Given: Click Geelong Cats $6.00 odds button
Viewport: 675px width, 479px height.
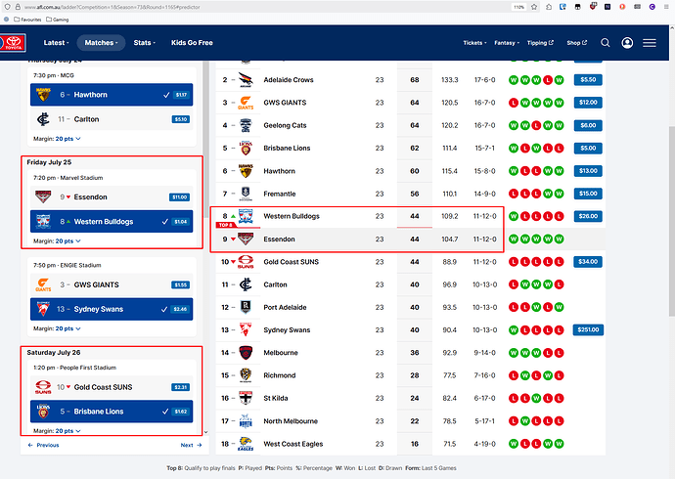Looking at the screenshot, I should 588,125.
